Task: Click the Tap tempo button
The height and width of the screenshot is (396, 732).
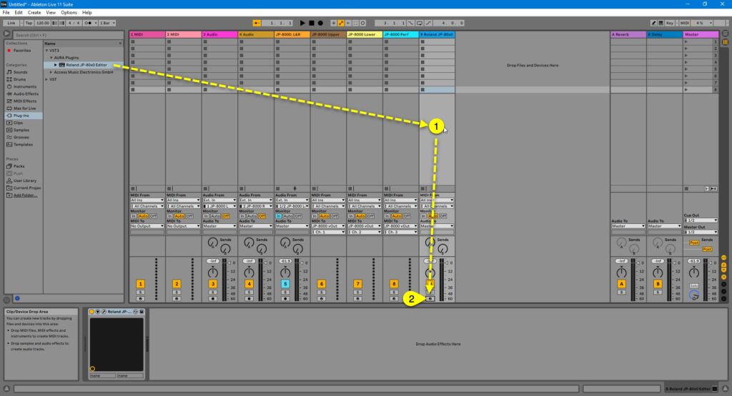Action: point(29,23)
